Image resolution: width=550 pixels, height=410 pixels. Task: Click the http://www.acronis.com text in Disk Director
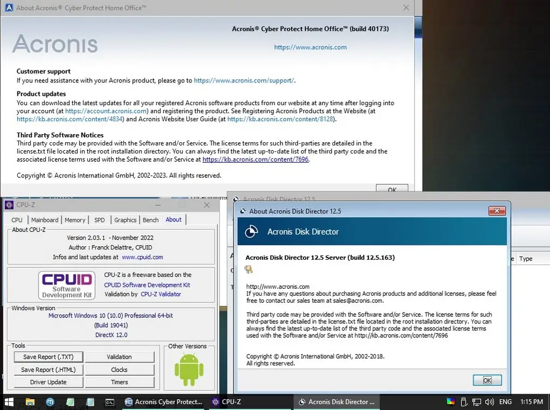(x=278, y=287)
